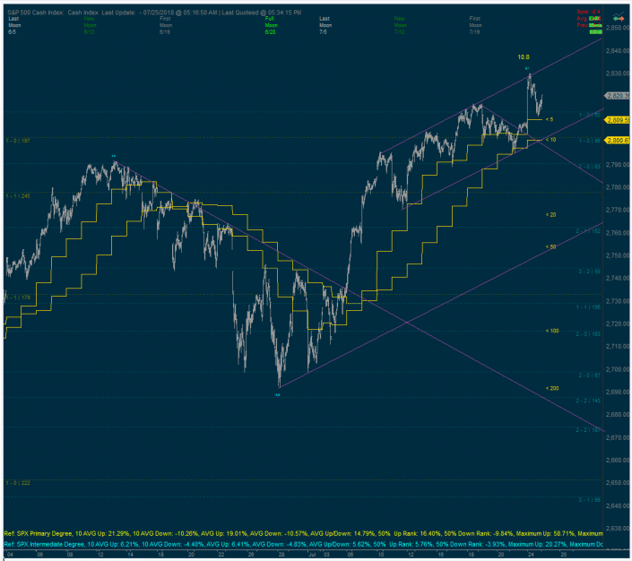This screenshot has height=561, width=632.
Task: Click the 2,770.00 price axis label
Action: tap(617, 210)
